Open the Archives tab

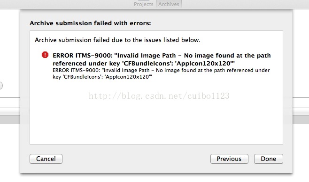point(169,4)
